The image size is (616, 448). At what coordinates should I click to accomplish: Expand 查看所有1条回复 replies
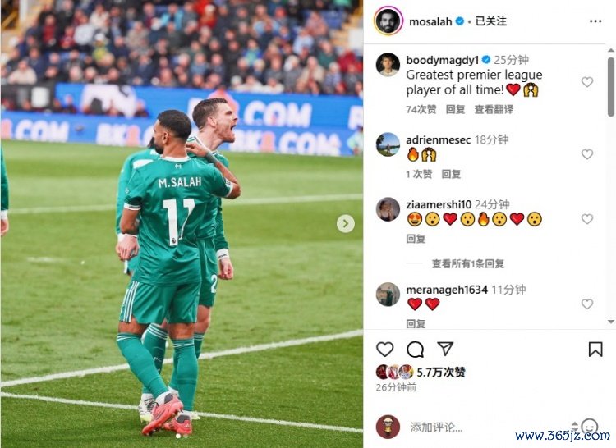(x=468, y=263)
